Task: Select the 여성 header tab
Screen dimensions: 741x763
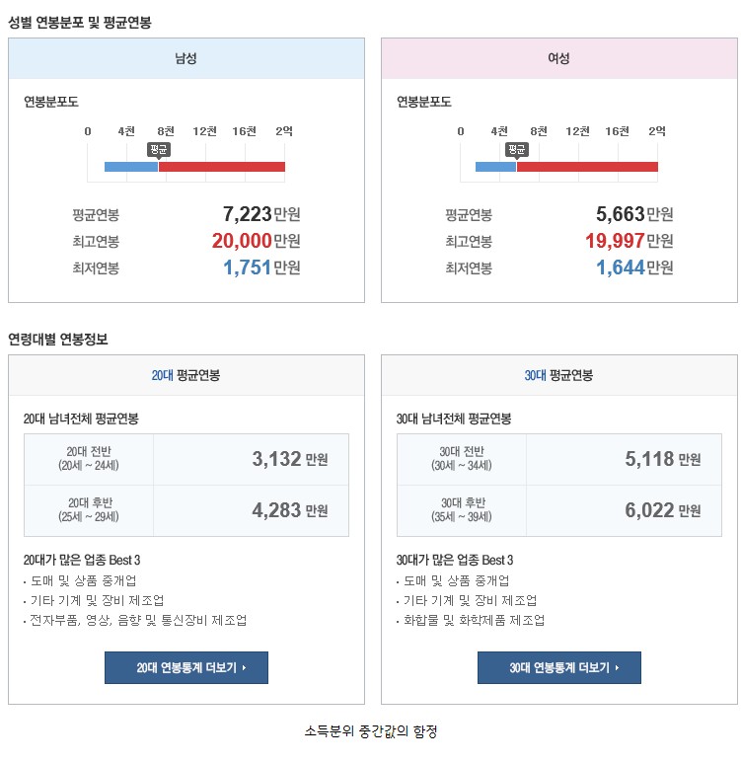Action: (x=559, y=58)
